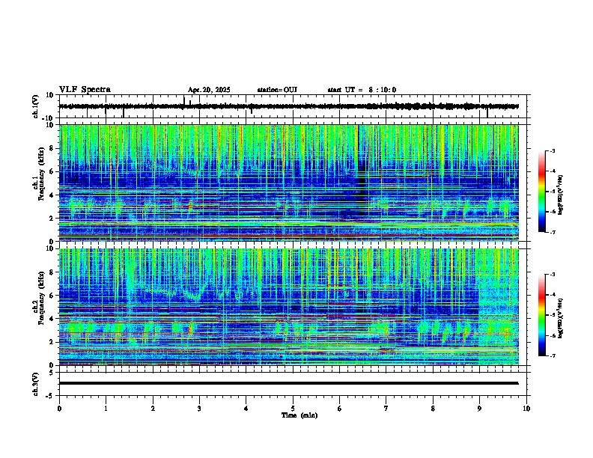Click the ch.2 color scale log(PSD) label

click(x=561, y=318)
